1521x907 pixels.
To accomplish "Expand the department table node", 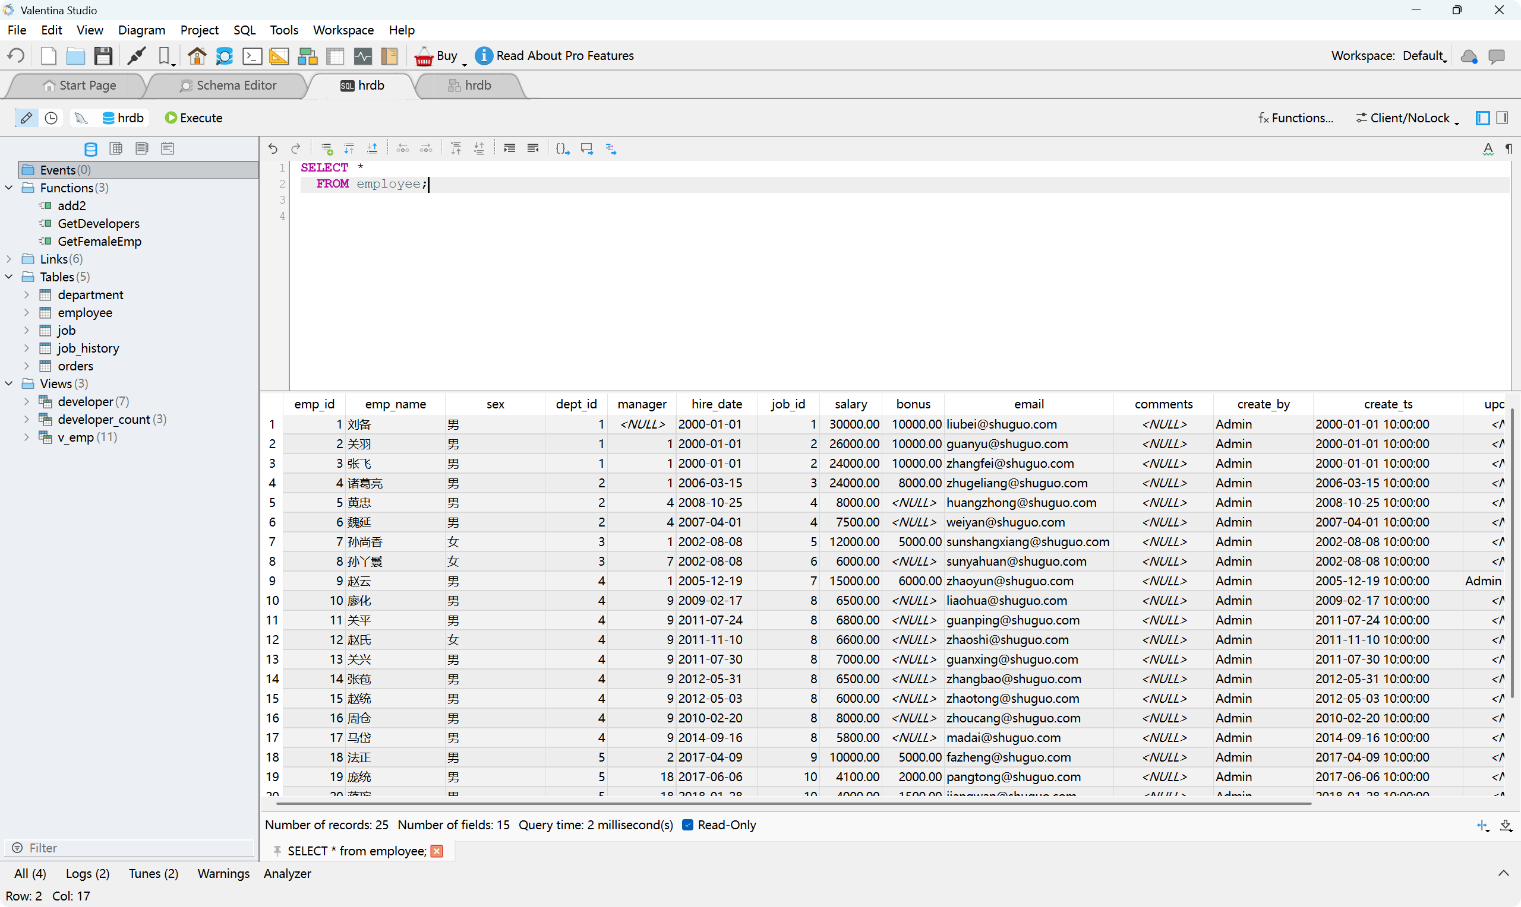I will (x=26, y=294).
